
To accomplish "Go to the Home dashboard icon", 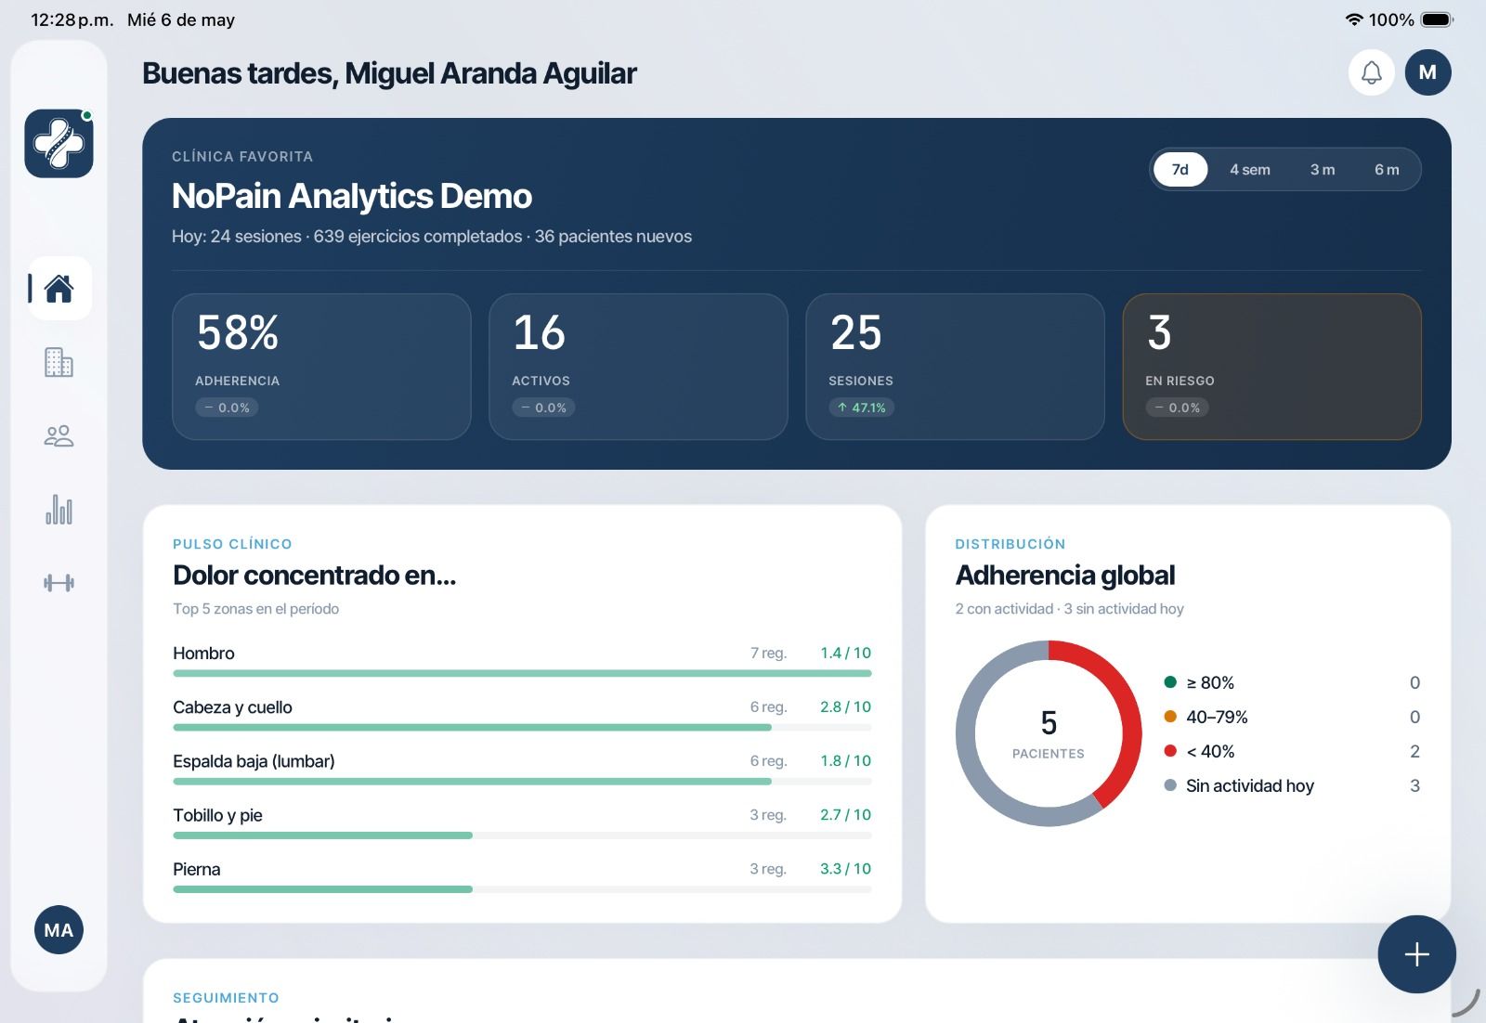I will (59, 289).
